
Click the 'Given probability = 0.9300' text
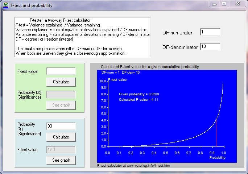tap(139, 94)
